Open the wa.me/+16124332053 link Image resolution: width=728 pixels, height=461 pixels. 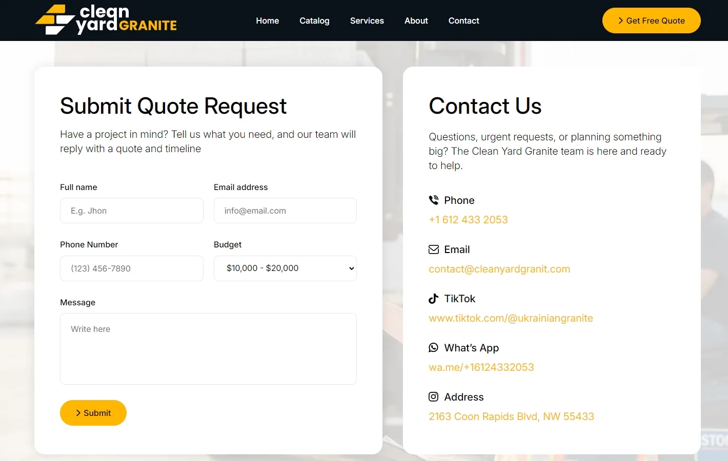point(481,367)
